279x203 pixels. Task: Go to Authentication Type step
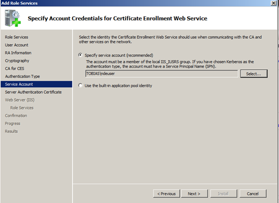pos(23,76)
